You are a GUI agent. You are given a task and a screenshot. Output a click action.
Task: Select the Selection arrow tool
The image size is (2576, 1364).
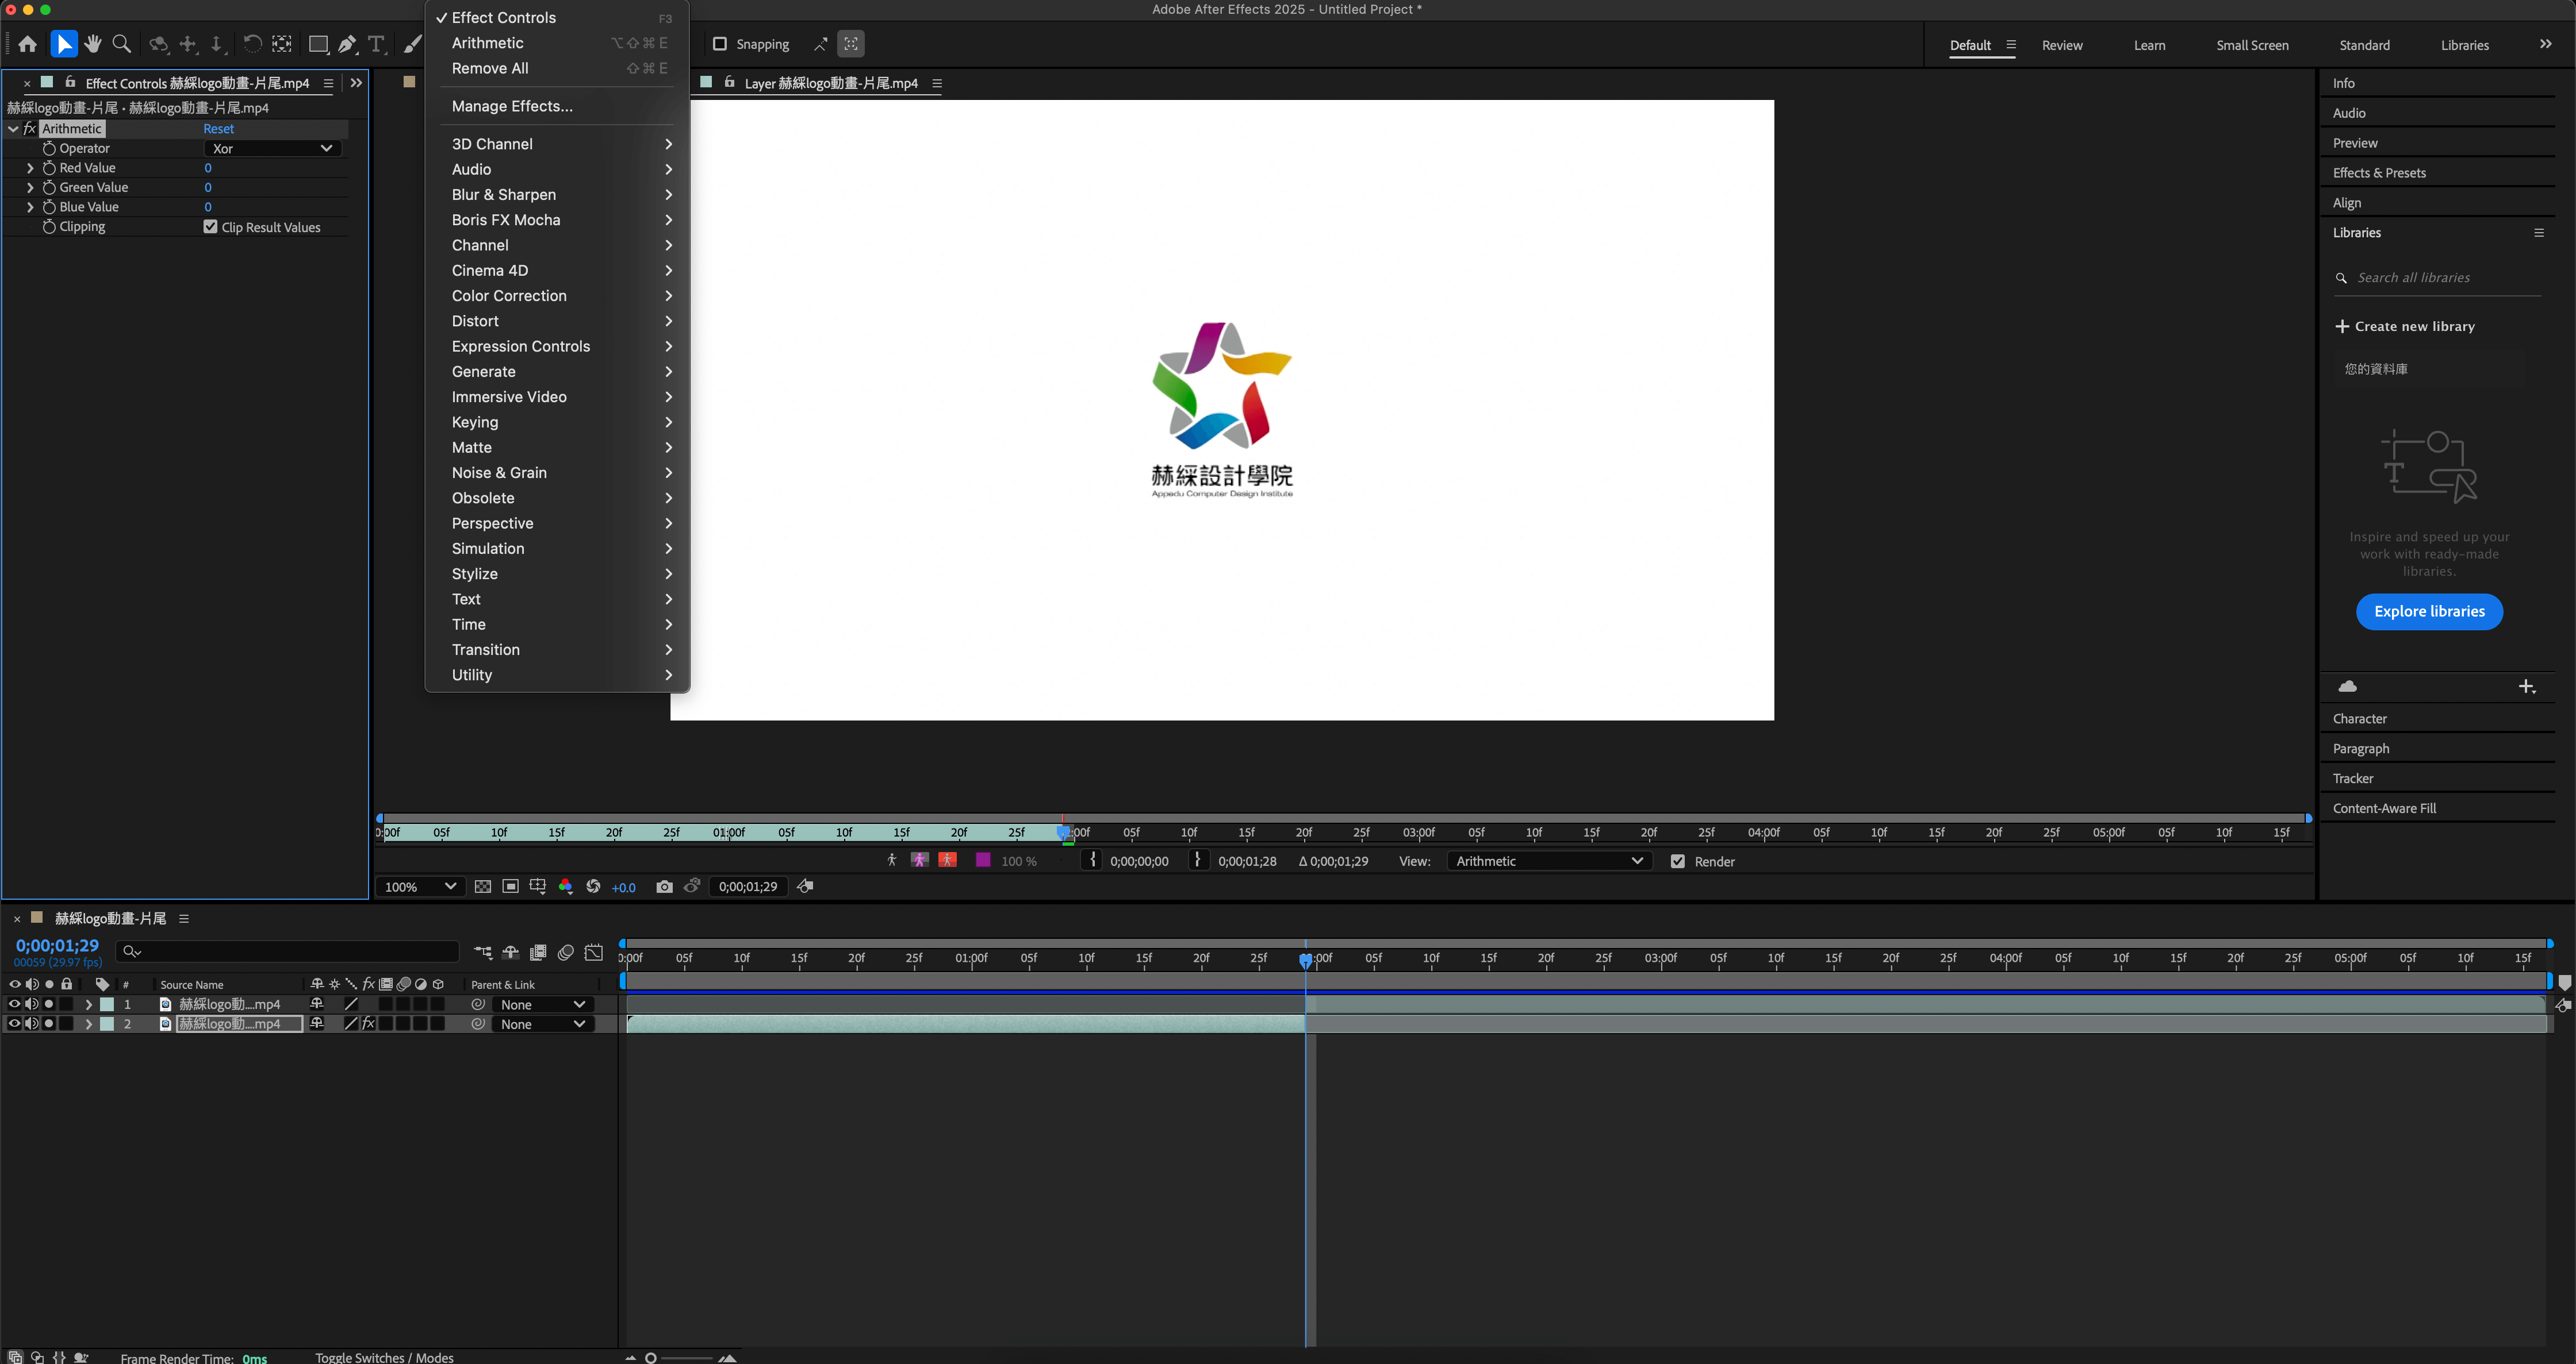pos(63,44)
